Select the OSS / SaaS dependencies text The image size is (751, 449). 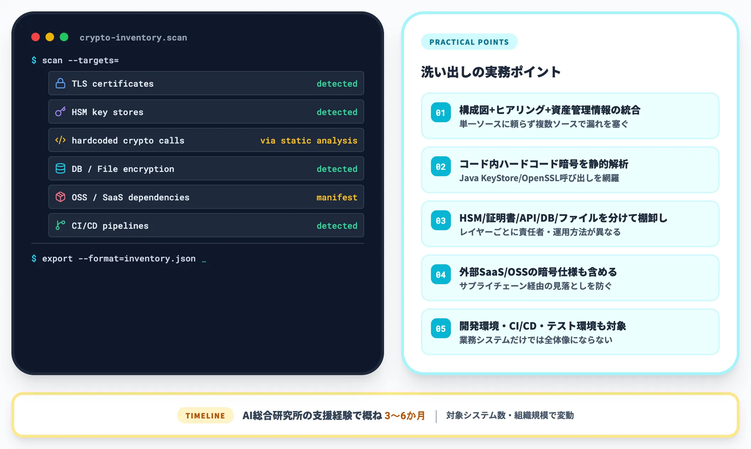pos(131,198)
